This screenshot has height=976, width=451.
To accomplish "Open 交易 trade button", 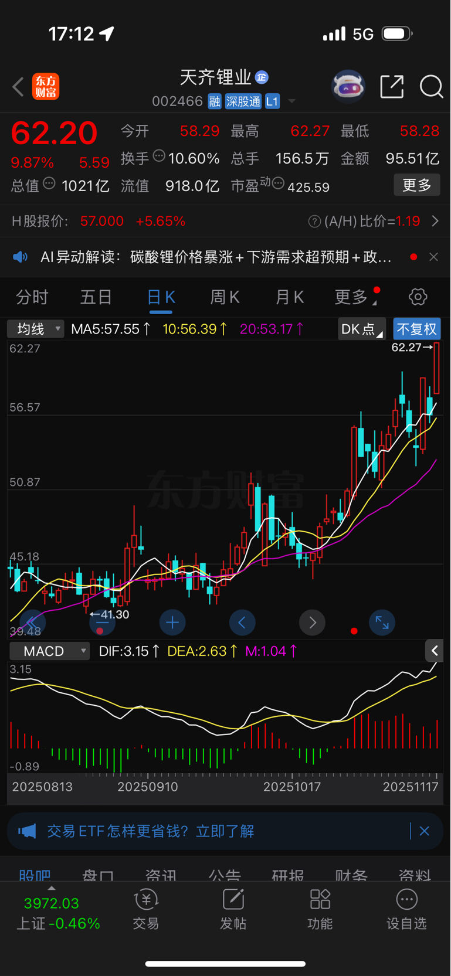I will click(146, 910).
